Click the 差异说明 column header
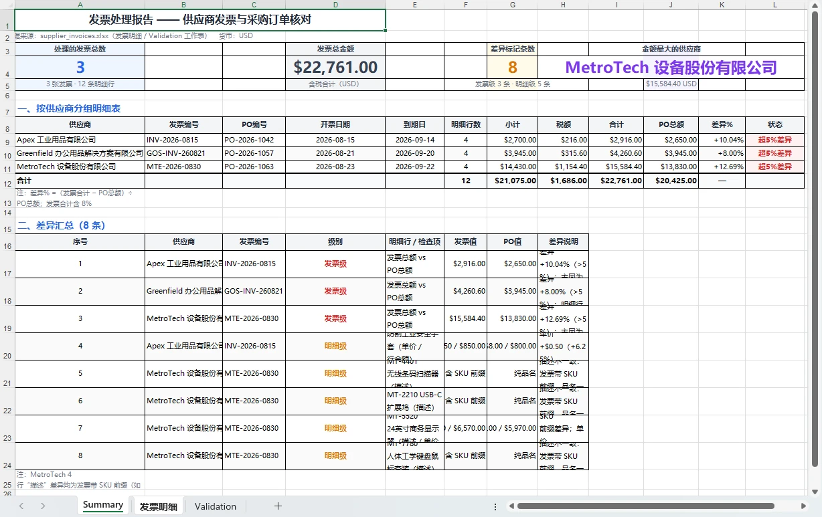The image size is (822, 517). [563, 242]
